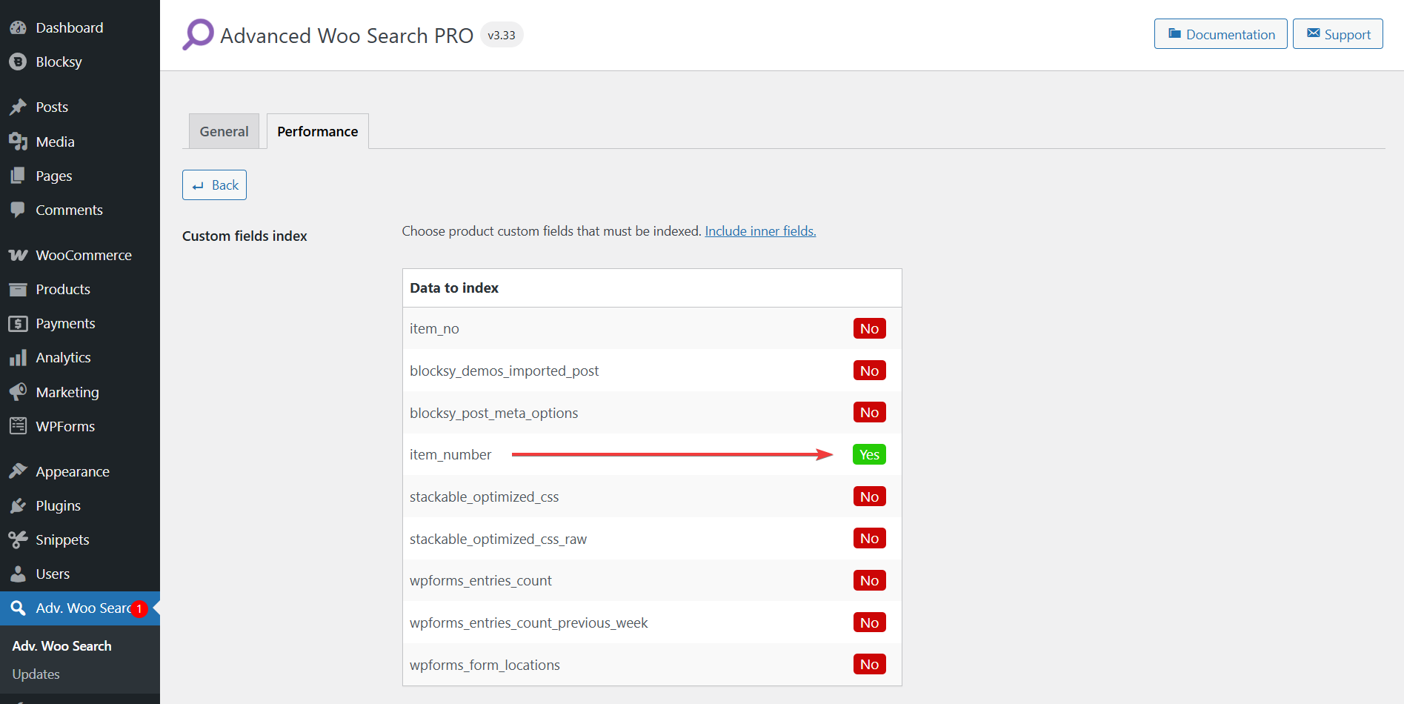
Task: Click the WooCommerce logo icon
Action: tap(18, 256)
